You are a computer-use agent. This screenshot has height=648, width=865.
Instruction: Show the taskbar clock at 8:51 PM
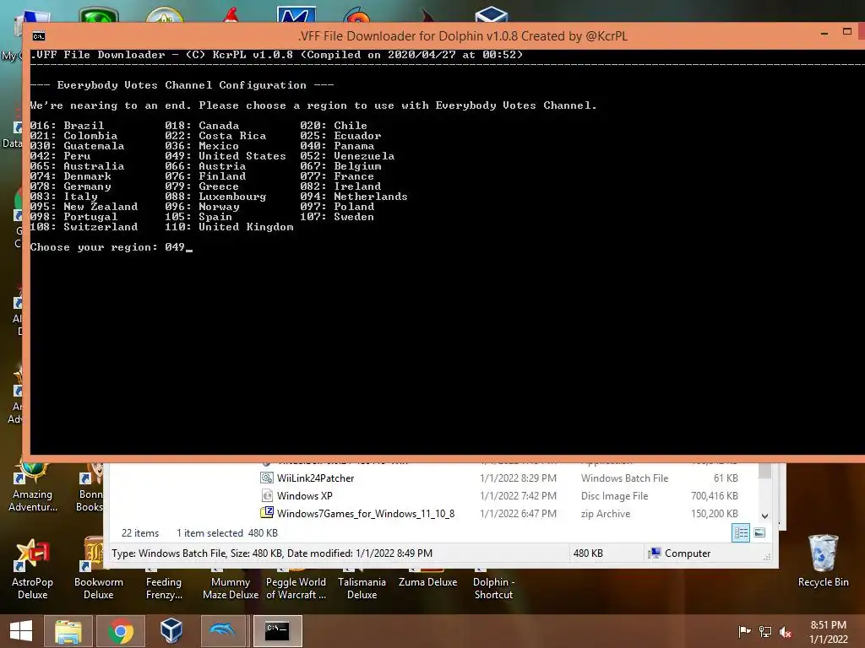[828, 632]
